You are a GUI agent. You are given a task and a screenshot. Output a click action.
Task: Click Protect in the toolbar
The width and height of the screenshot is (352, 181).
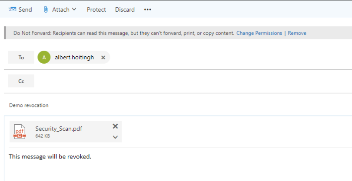click(96, 10)
